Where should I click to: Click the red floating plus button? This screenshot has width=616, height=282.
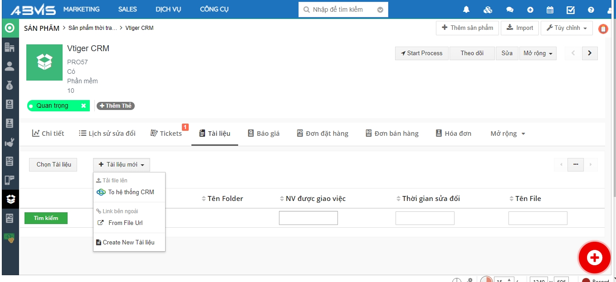click(594, 258)
